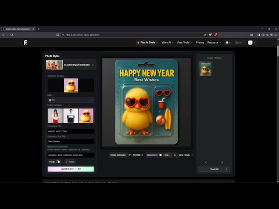This screenshot has height=209, width=279.
Task: Toggle the Public switch
Action: pos(58,162)
